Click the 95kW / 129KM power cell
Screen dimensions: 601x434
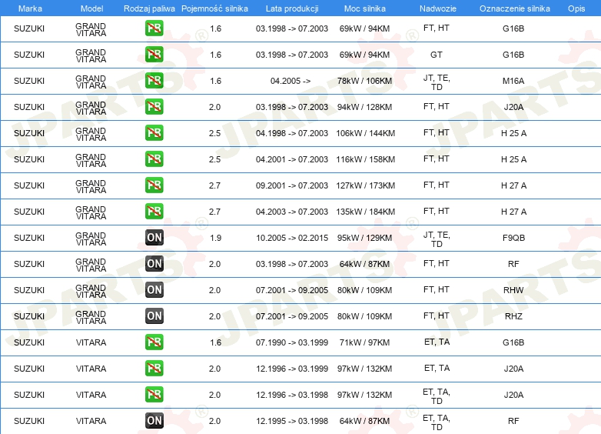364,238
